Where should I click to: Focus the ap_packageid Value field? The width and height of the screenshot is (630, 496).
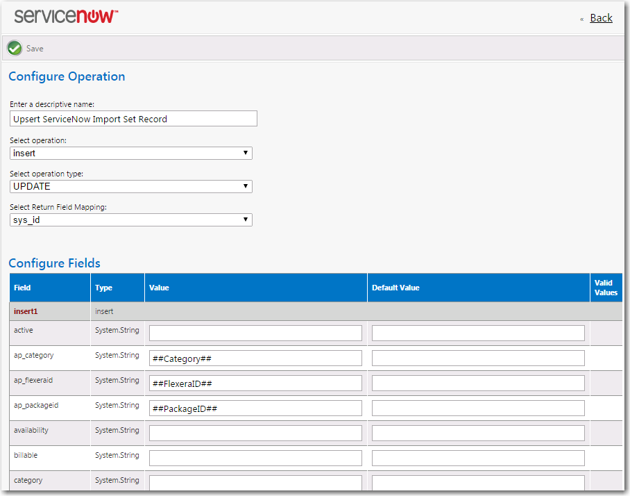pyautogui.click(x=255, y=408)
